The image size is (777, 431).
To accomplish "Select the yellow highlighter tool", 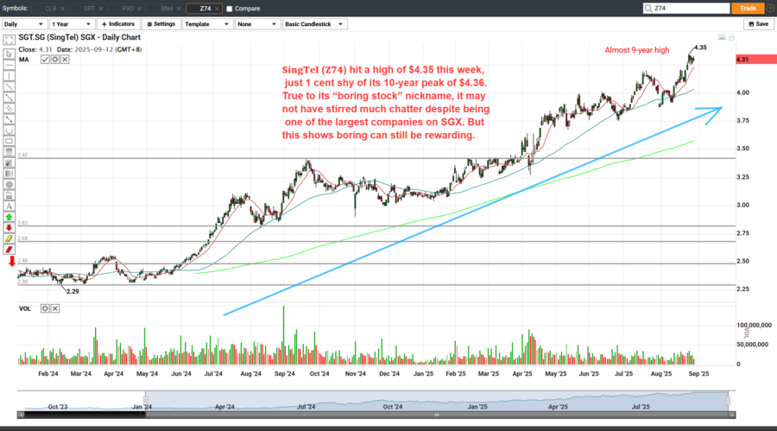I will click(x=9, y=238).
